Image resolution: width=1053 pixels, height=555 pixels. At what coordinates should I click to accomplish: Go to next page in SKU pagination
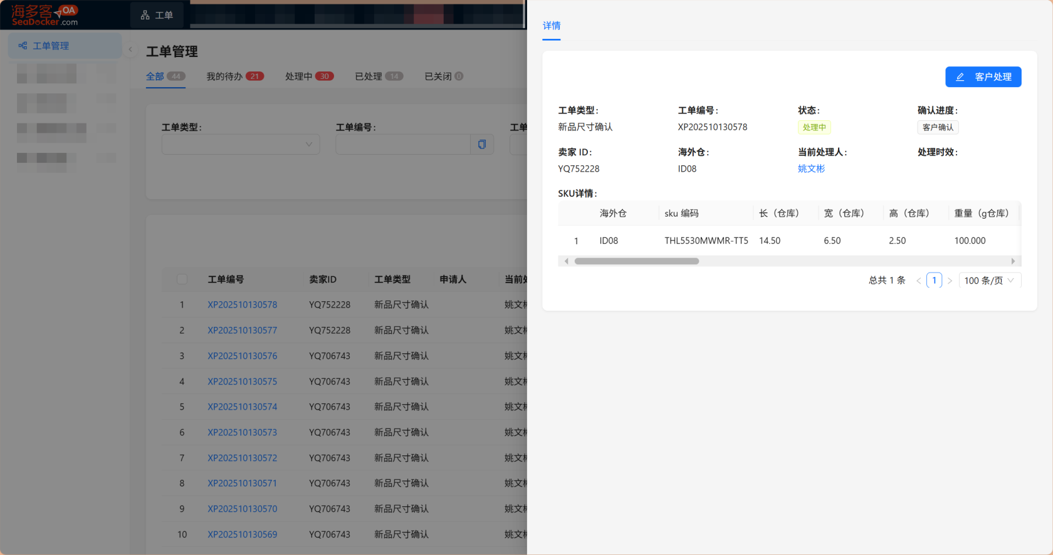point(950,281)
